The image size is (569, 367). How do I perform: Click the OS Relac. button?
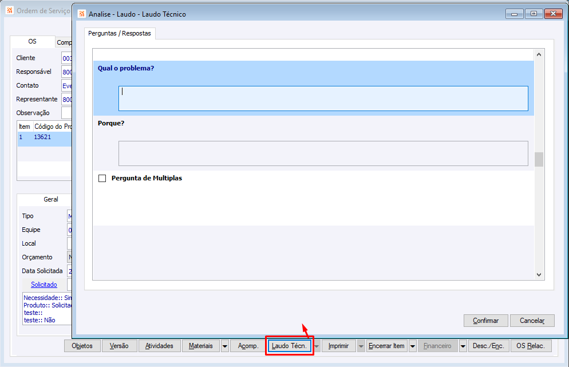click(x=531, y=346)
